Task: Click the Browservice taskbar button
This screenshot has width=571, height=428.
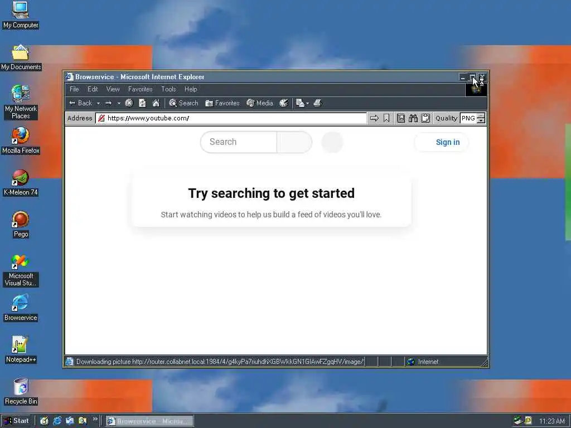Action: tap(149, 421)
